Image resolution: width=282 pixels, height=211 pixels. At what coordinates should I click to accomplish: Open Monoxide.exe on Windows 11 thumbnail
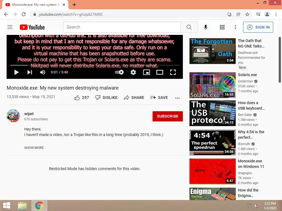213,171
